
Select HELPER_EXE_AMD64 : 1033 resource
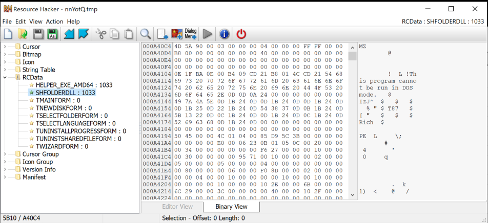pos(74,85)
